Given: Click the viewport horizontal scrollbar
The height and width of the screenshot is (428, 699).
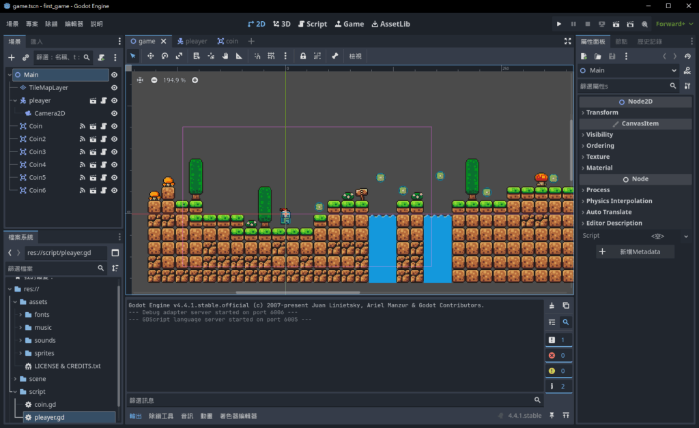Looking at the screenshot, I should [x=298, y=292].
